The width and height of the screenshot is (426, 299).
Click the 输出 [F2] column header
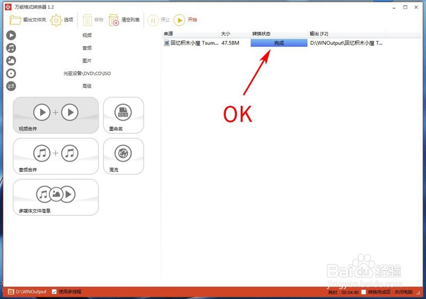pyautogui.click(x=347, y=34)
